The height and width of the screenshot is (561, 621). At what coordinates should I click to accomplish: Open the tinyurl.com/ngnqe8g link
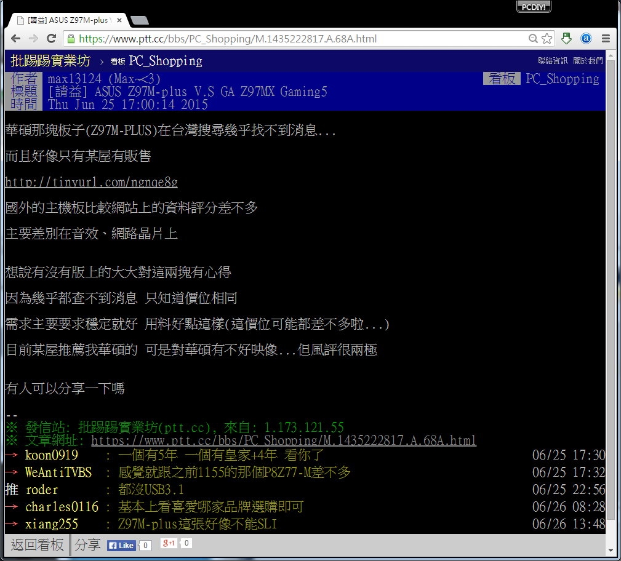(x=92, y=181)
